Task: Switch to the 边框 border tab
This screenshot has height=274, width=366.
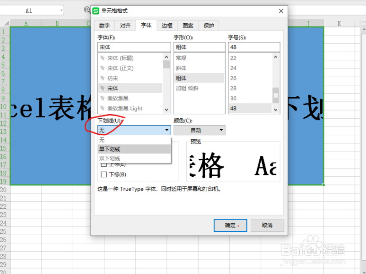Action: pos(167,26)
